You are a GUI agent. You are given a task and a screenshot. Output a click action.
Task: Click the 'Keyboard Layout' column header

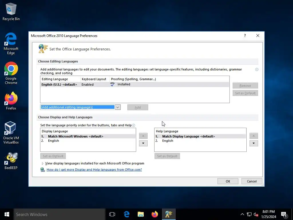(x=95, y=79)
